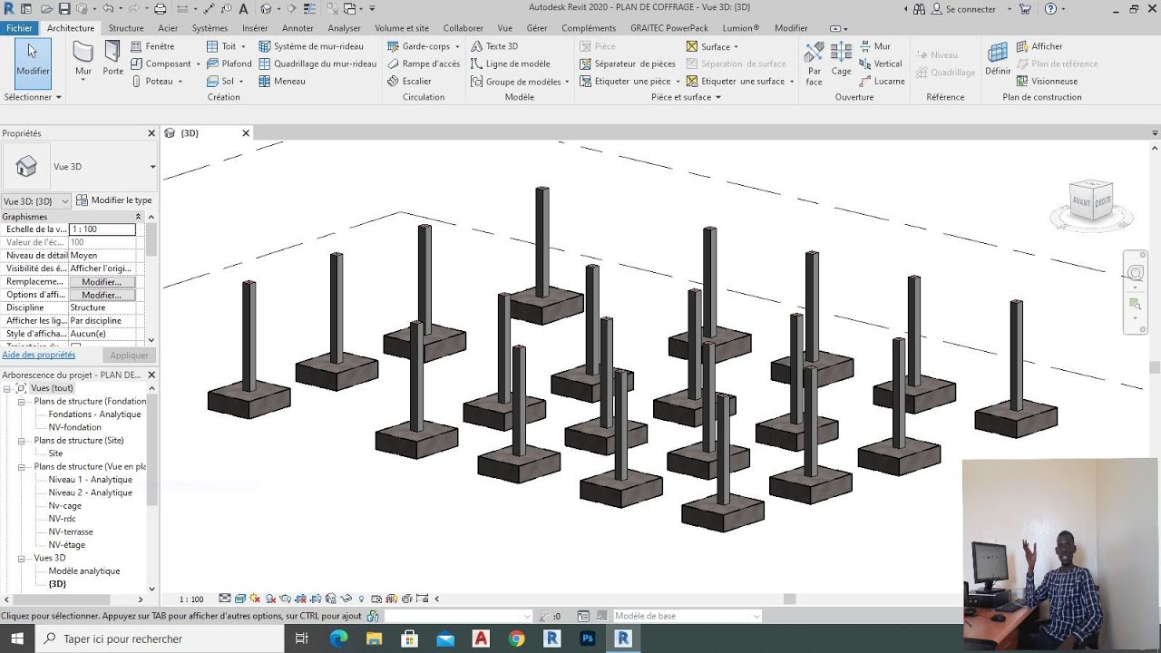Viewport: 1161px width, 653px height.
Task: Select Ligne de modèle tool
Action: click(x=510, y=63)
